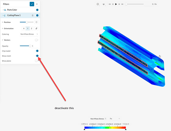Click the 7.512e+8 legend maximum value

126,124
